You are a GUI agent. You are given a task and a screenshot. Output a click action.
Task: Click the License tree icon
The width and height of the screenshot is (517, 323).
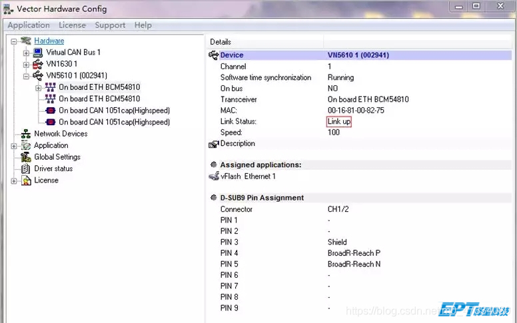point(26,180)
